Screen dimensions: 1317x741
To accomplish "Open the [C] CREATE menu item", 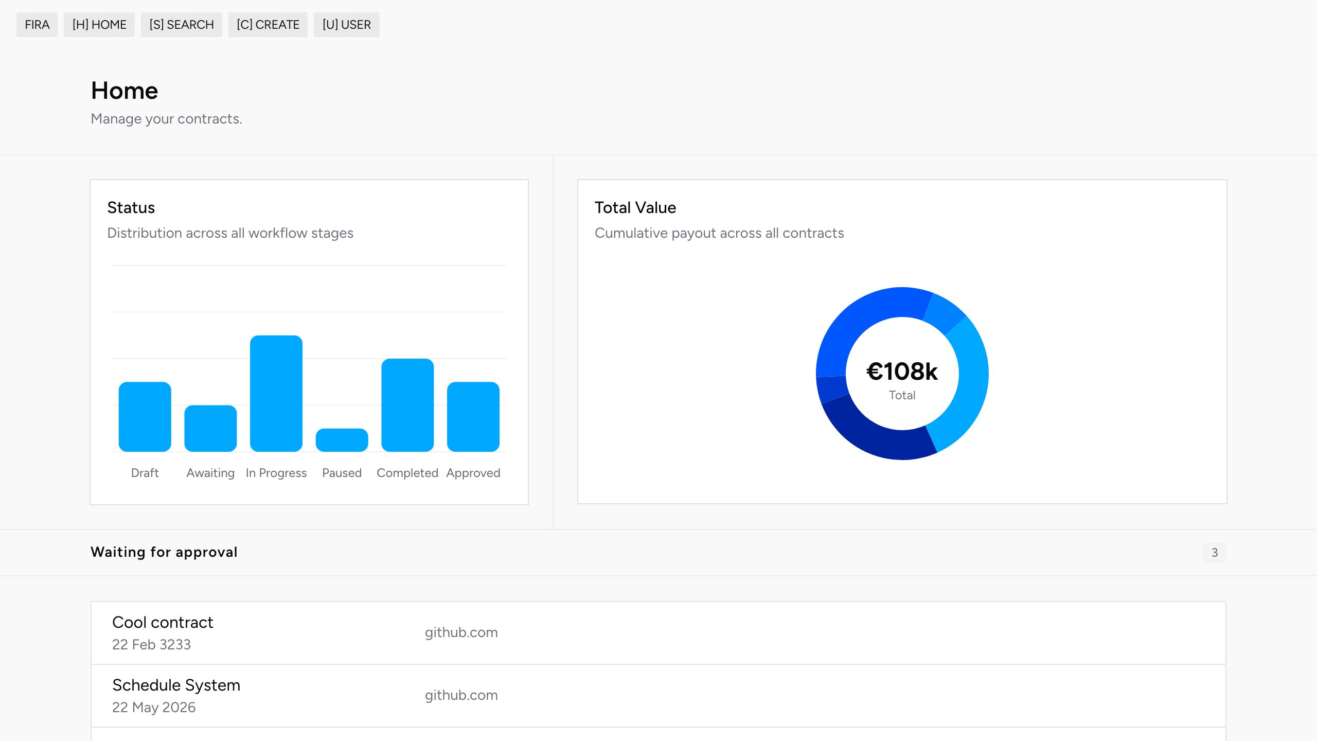I will [268, 25].
